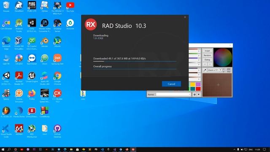
Task: Click the Invert button in color picker
Action: point(207,51)
